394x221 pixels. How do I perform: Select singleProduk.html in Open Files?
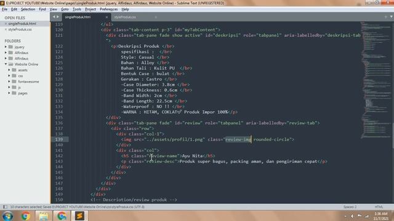pos(22,23)
